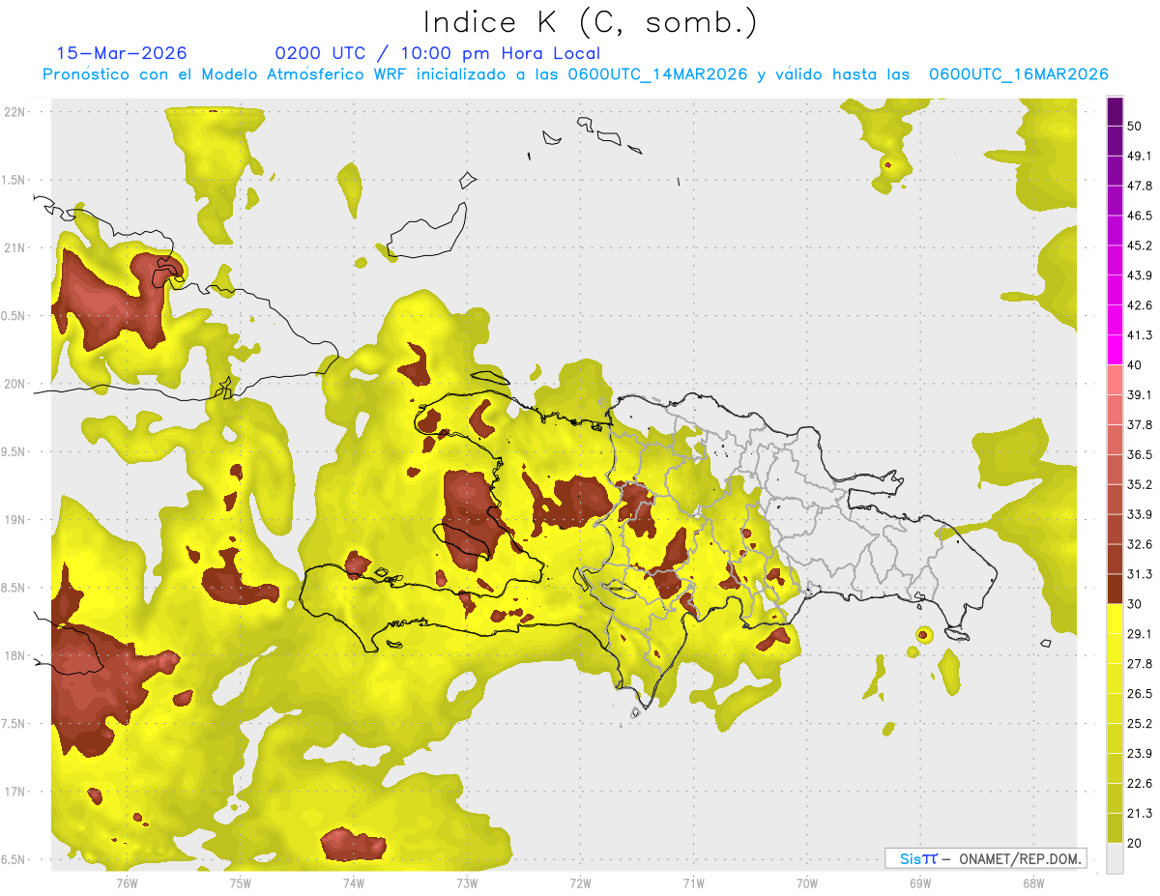Image resolution: width=1160 pixels, height=896 pixels.
Task: Select legend value "31.3"
Action: click(x=1140, y=574)
